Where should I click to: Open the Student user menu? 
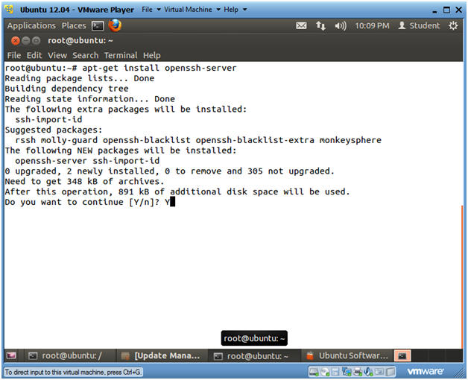point(419,25)
